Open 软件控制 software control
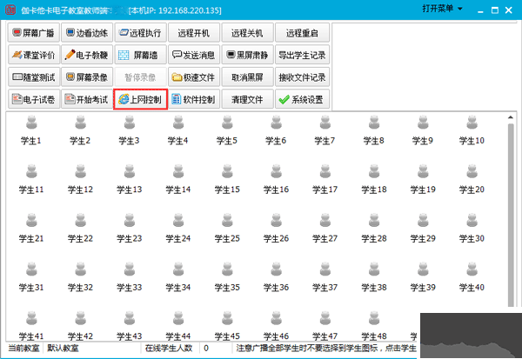Screen dimensions: 522x359 (193, 100)
